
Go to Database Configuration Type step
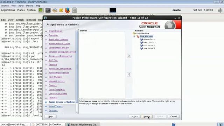(x=62, y=52)
